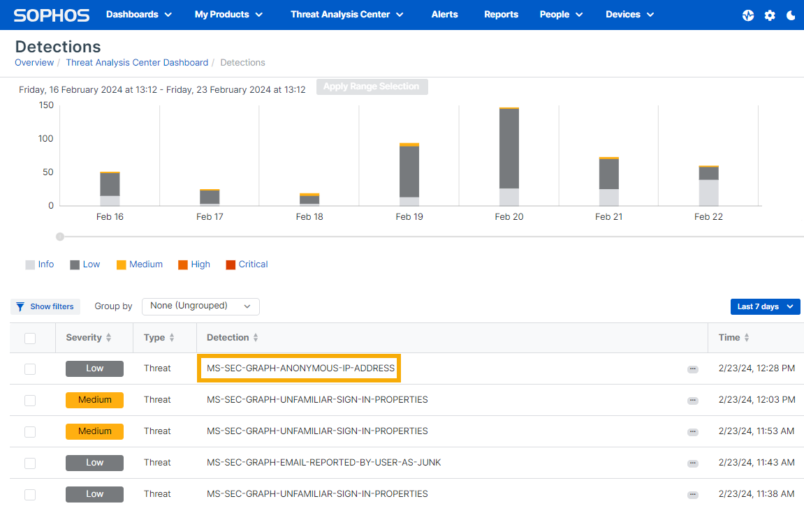Check the EMAIL-REPORTED-BY-USER-AS-JUNK row checkbox
Viewport: 804px width, 506px height.
(x=30, y=463)
